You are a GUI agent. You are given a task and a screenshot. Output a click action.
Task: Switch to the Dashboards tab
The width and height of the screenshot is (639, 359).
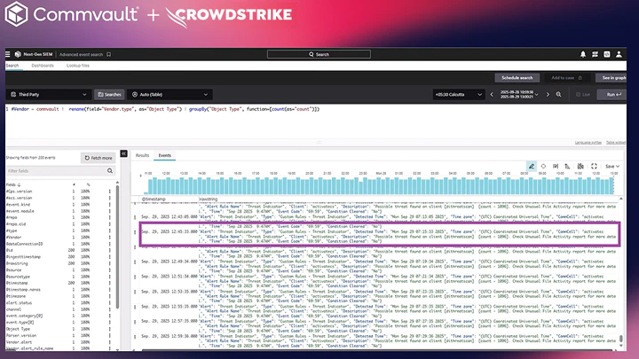click(43, 66)
